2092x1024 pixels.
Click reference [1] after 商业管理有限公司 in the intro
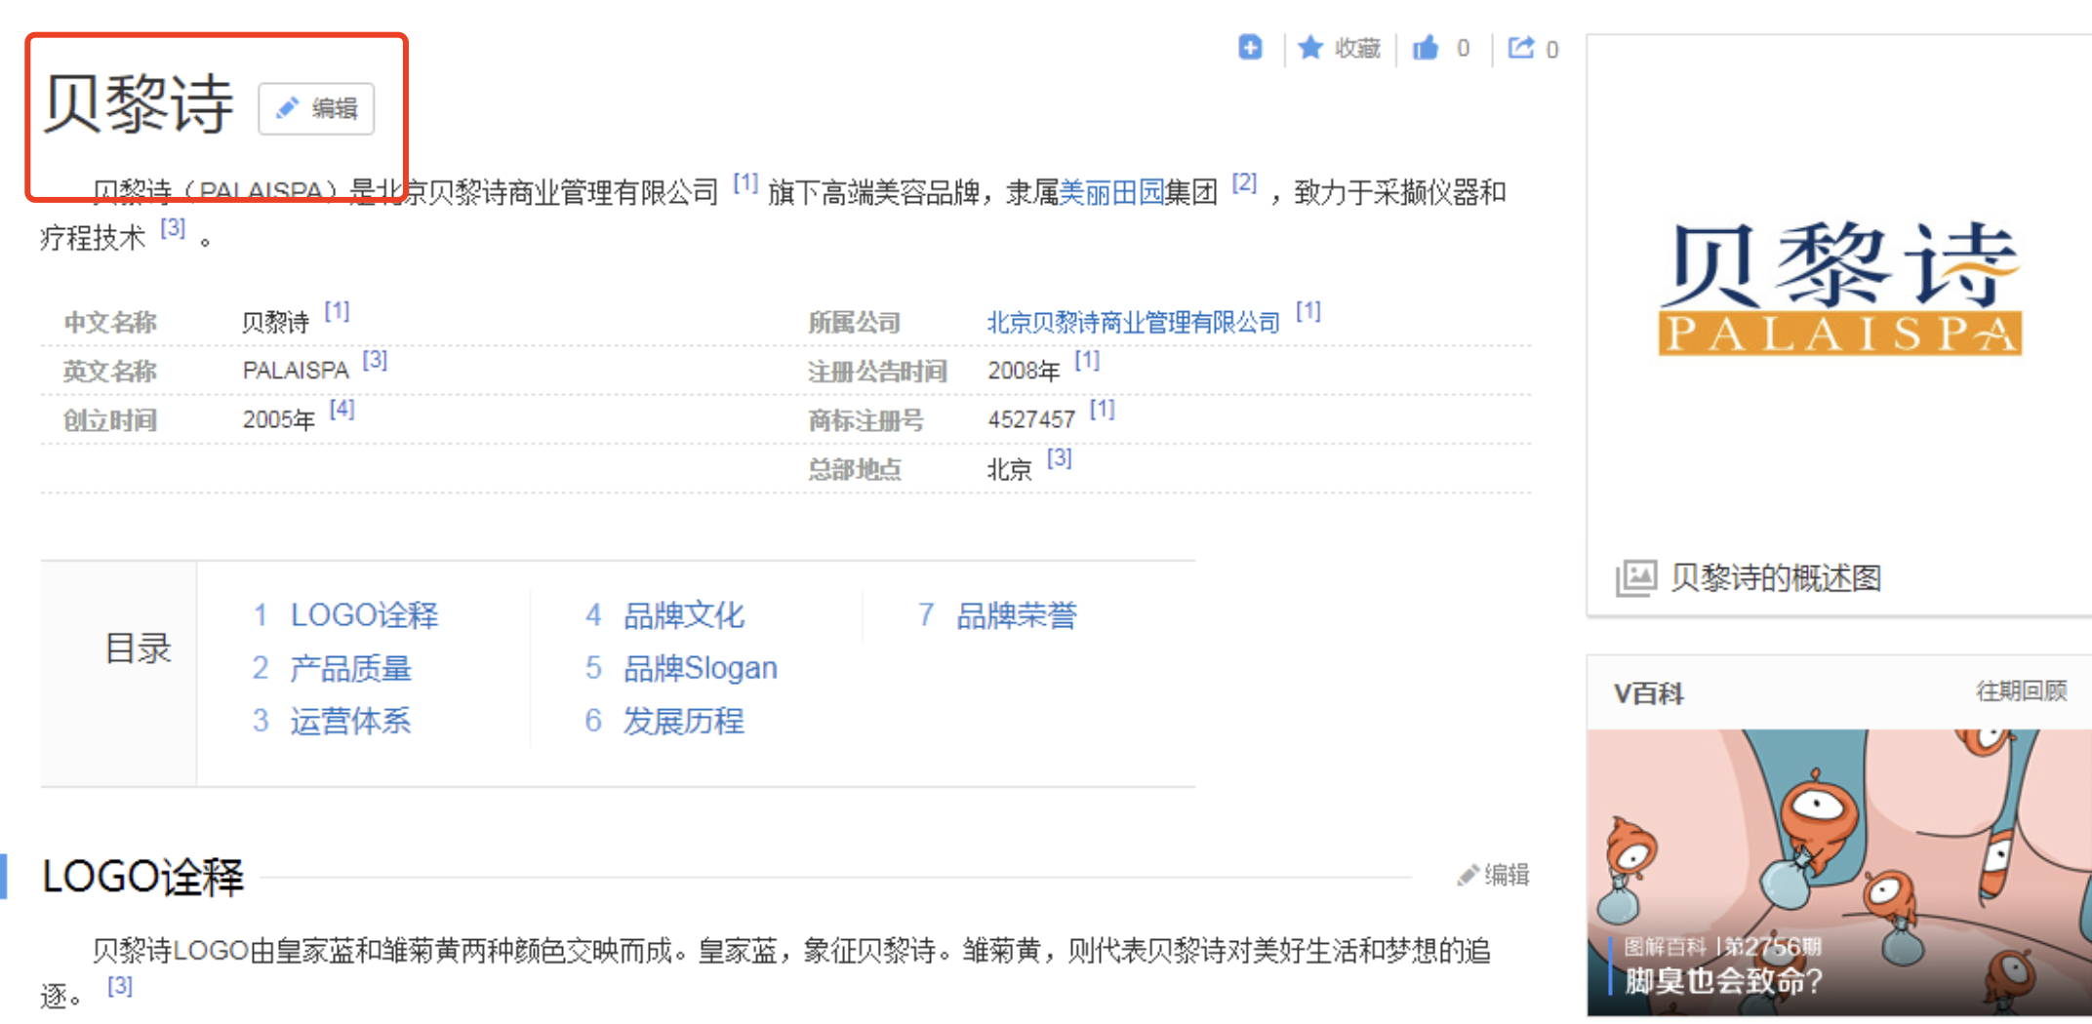coord(745,182)
